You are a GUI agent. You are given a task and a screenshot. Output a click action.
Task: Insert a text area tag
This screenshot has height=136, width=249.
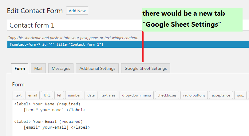pyautogui.click(x=109, y=95)
